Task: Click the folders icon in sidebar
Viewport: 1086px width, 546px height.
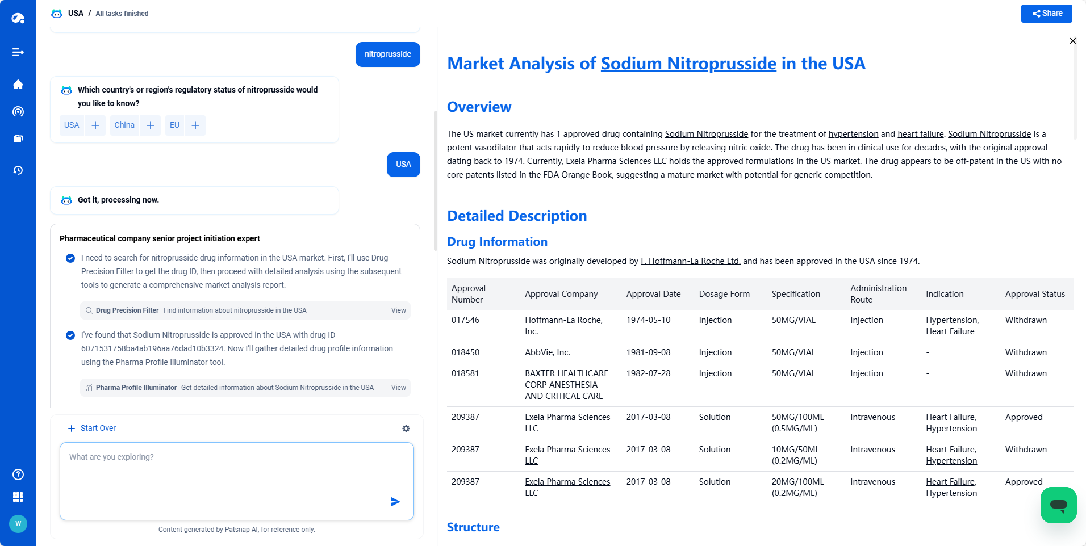Action: click(x=18, y=138)
